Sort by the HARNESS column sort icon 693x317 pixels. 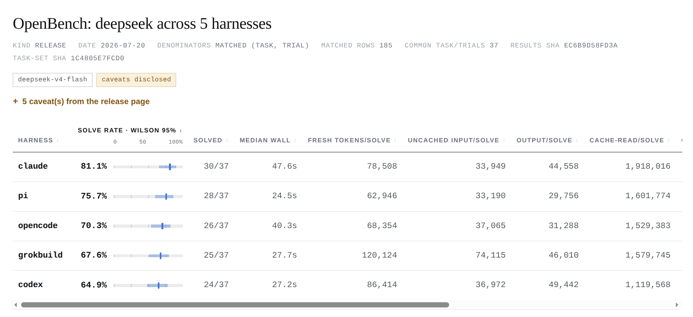coord(58,141)
